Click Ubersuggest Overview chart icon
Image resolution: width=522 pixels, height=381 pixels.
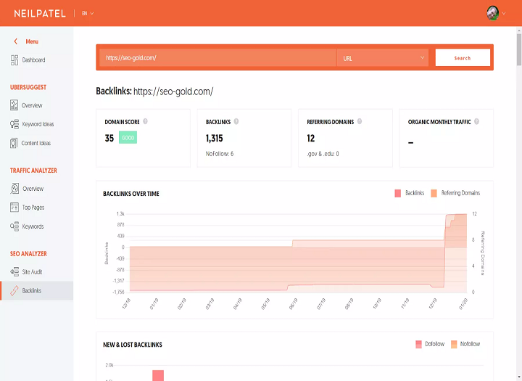14,105
